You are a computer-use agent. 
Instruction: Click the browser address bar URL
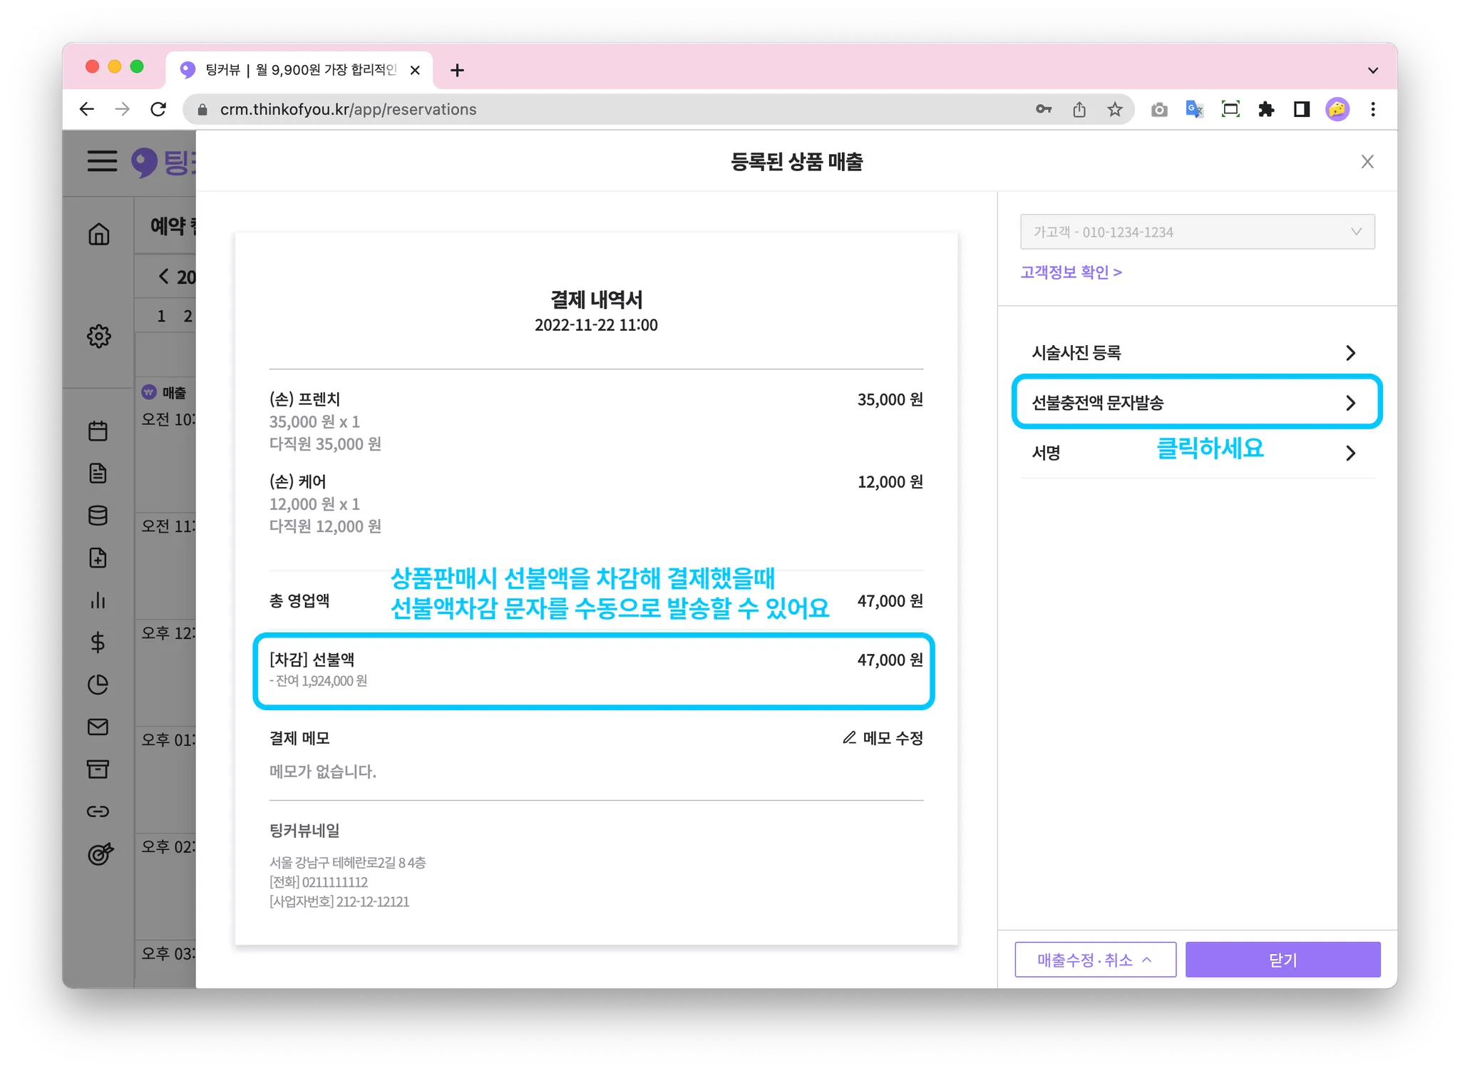348,109
